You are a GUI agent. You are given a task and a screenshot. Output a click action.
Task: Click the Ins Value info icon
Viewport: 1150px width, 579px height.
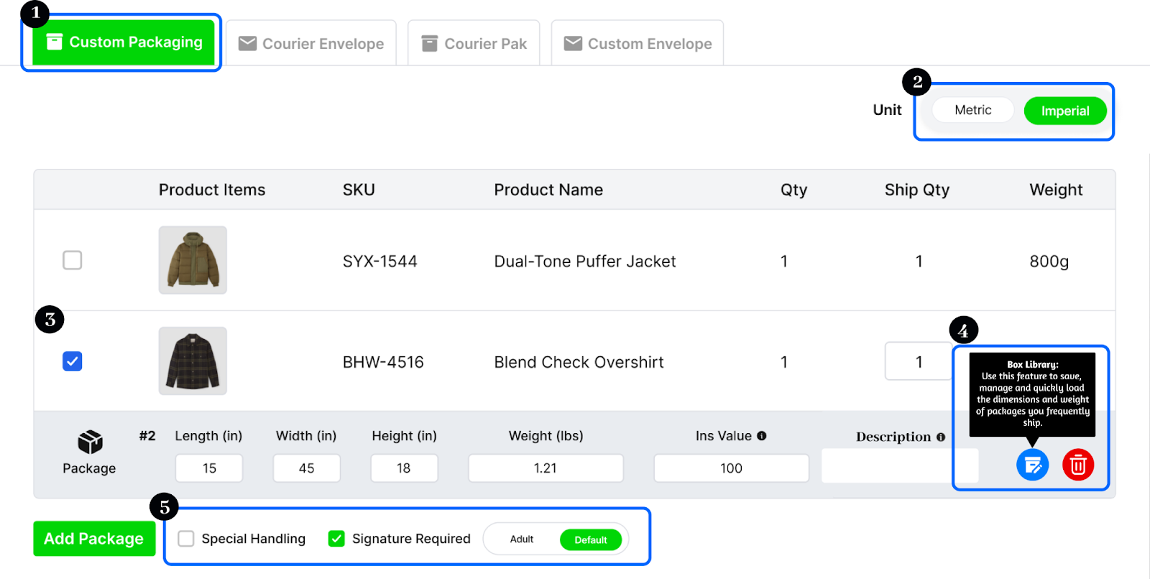coord(762,436)
